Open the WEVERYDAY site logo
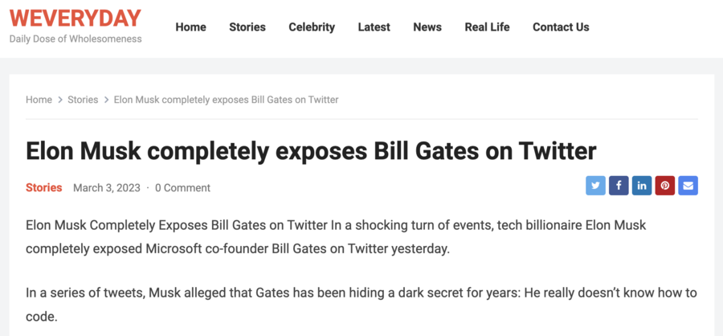 (76, 18)
